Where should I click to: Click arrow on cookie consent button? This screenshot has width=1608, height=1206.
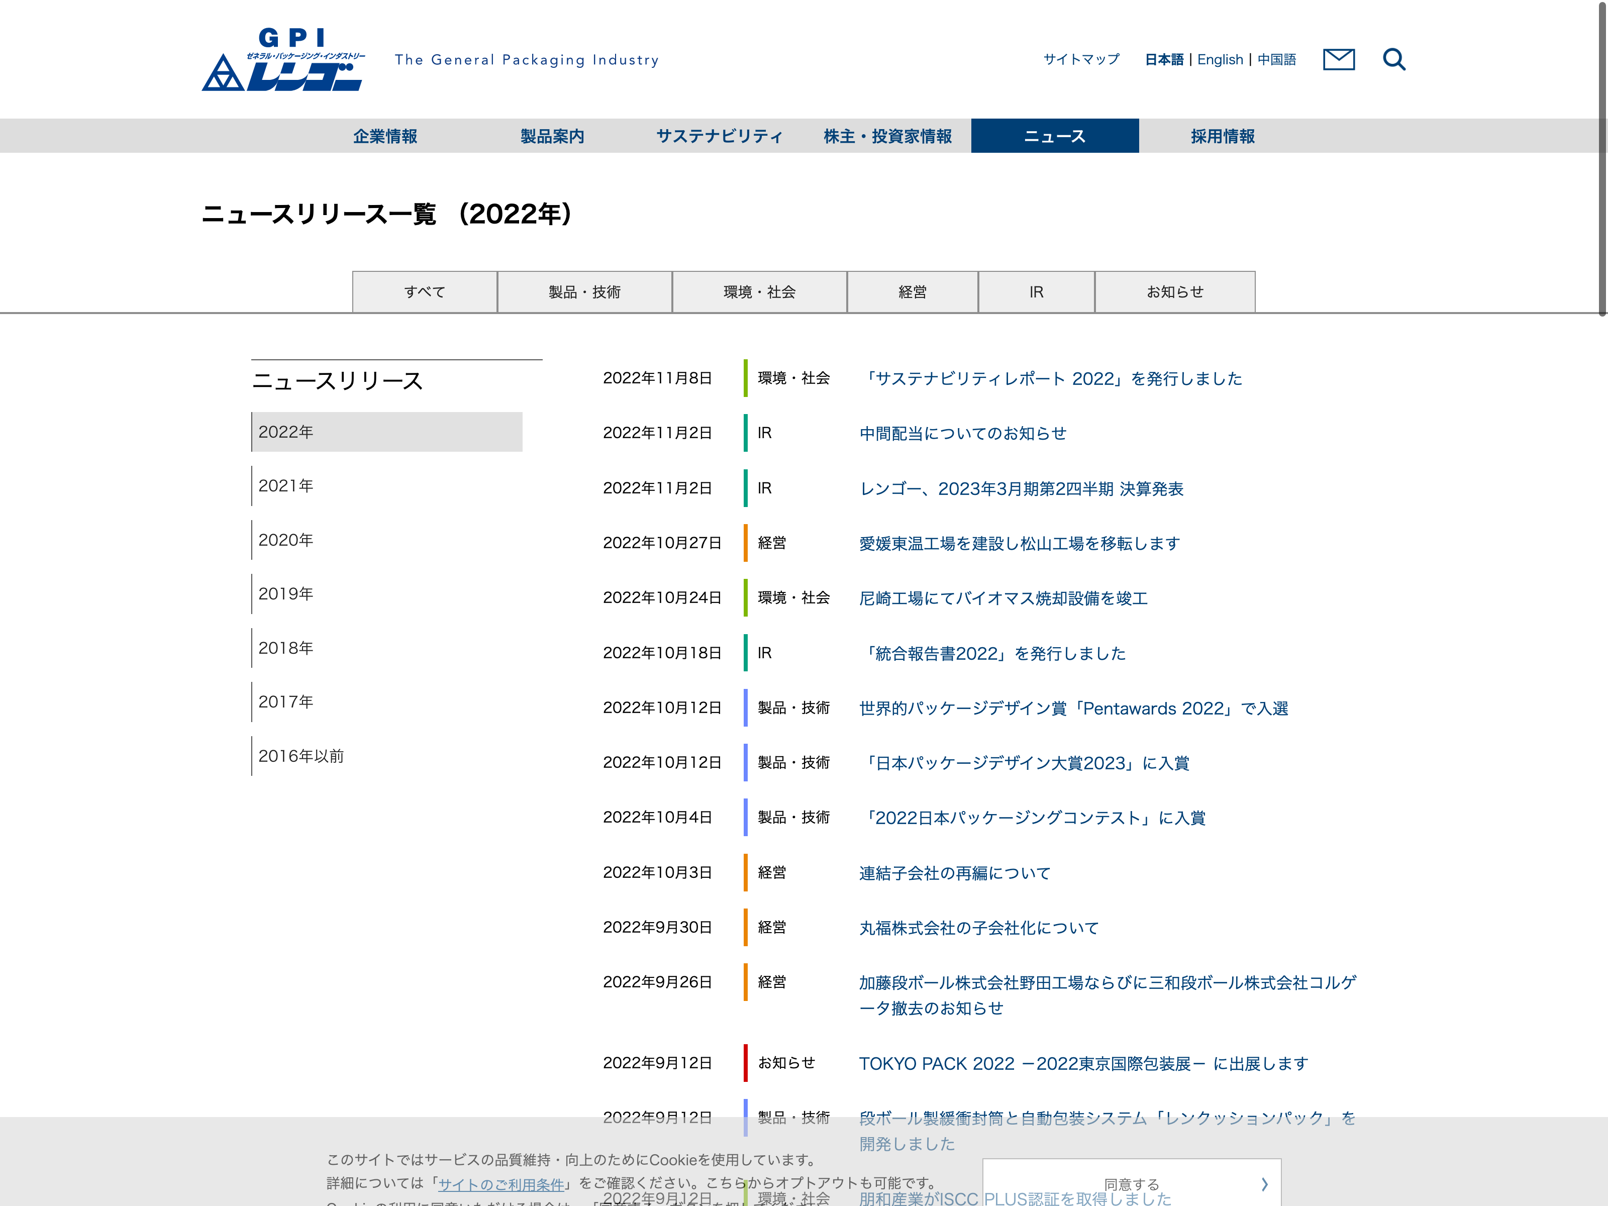1264,1184
